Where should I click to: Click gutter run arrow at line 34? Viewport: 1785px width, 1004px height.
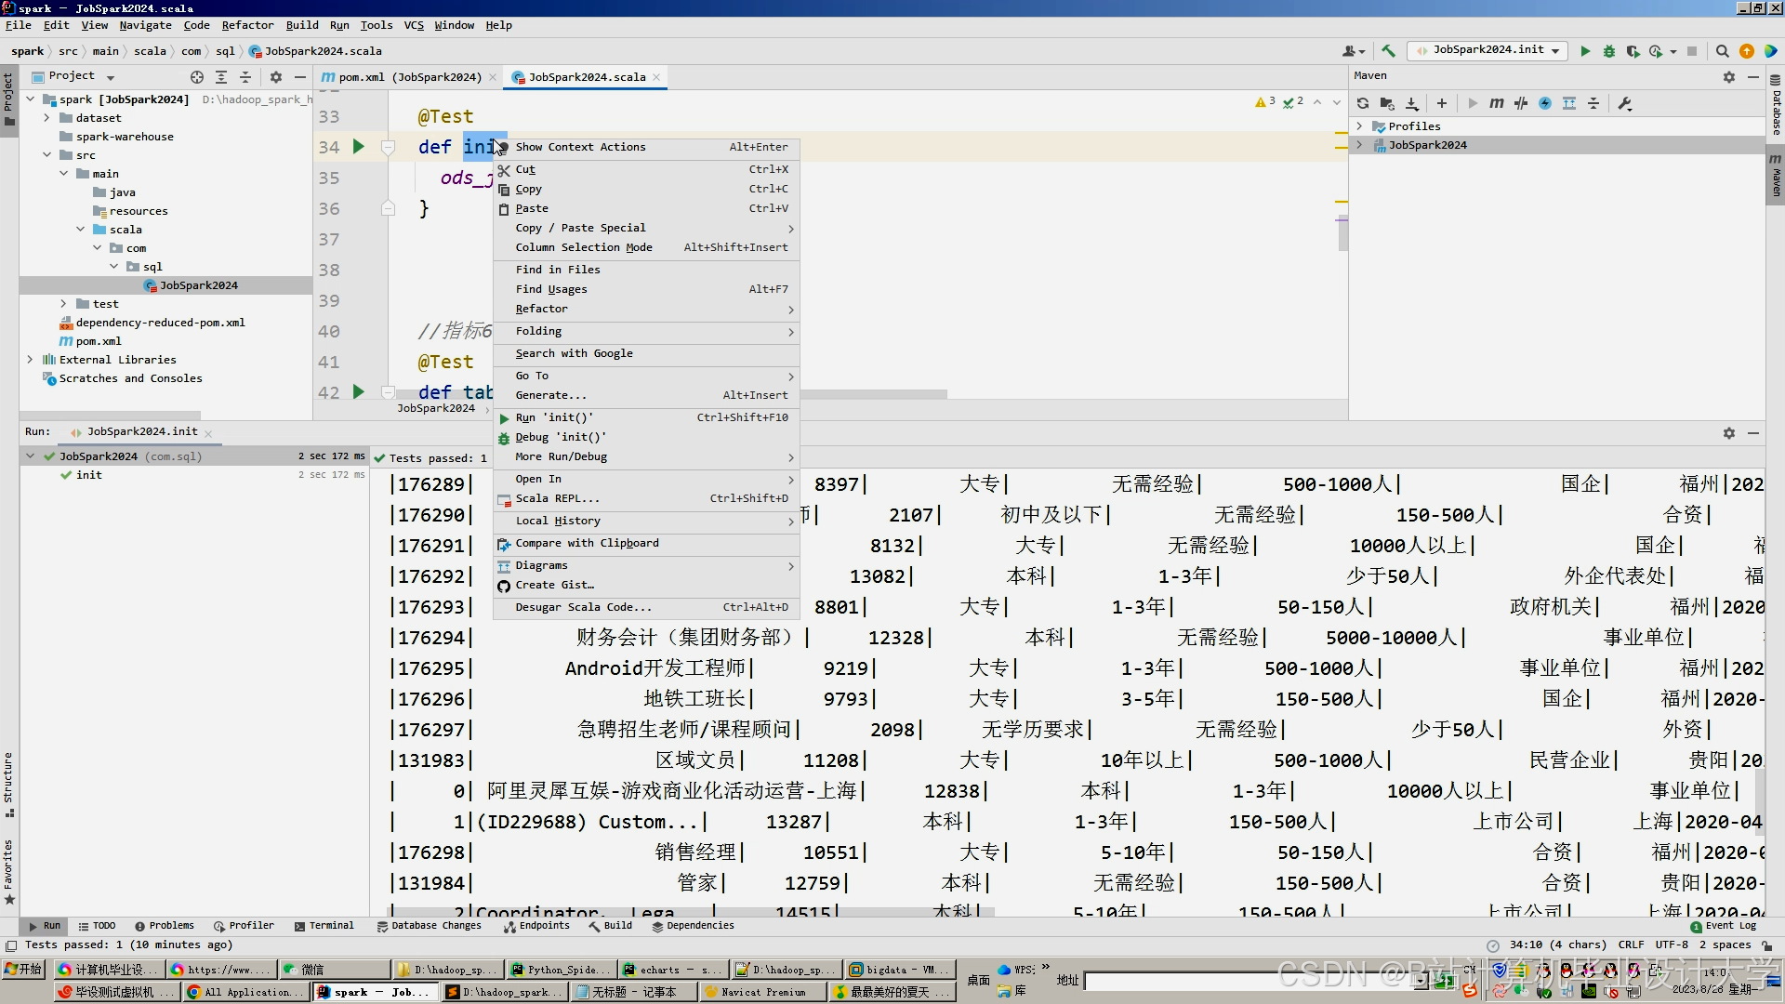[358, 147]
